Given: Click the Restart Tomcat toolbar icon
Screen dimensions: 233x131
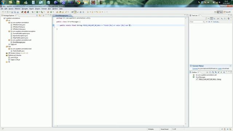Looking at the screenshot, I should point(28,12).
